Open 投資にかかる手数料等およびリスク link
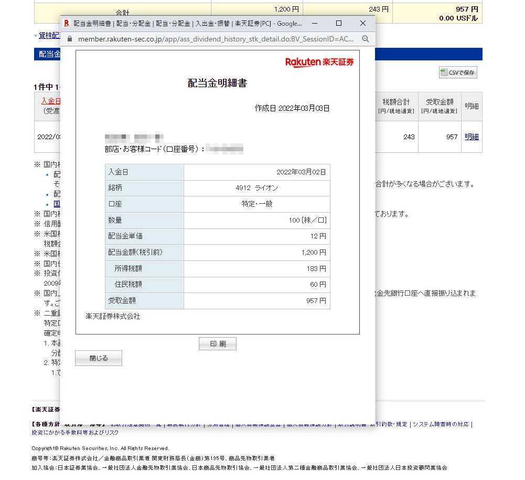The height and width of the screenshot is (480, 525). coord(75,433)
